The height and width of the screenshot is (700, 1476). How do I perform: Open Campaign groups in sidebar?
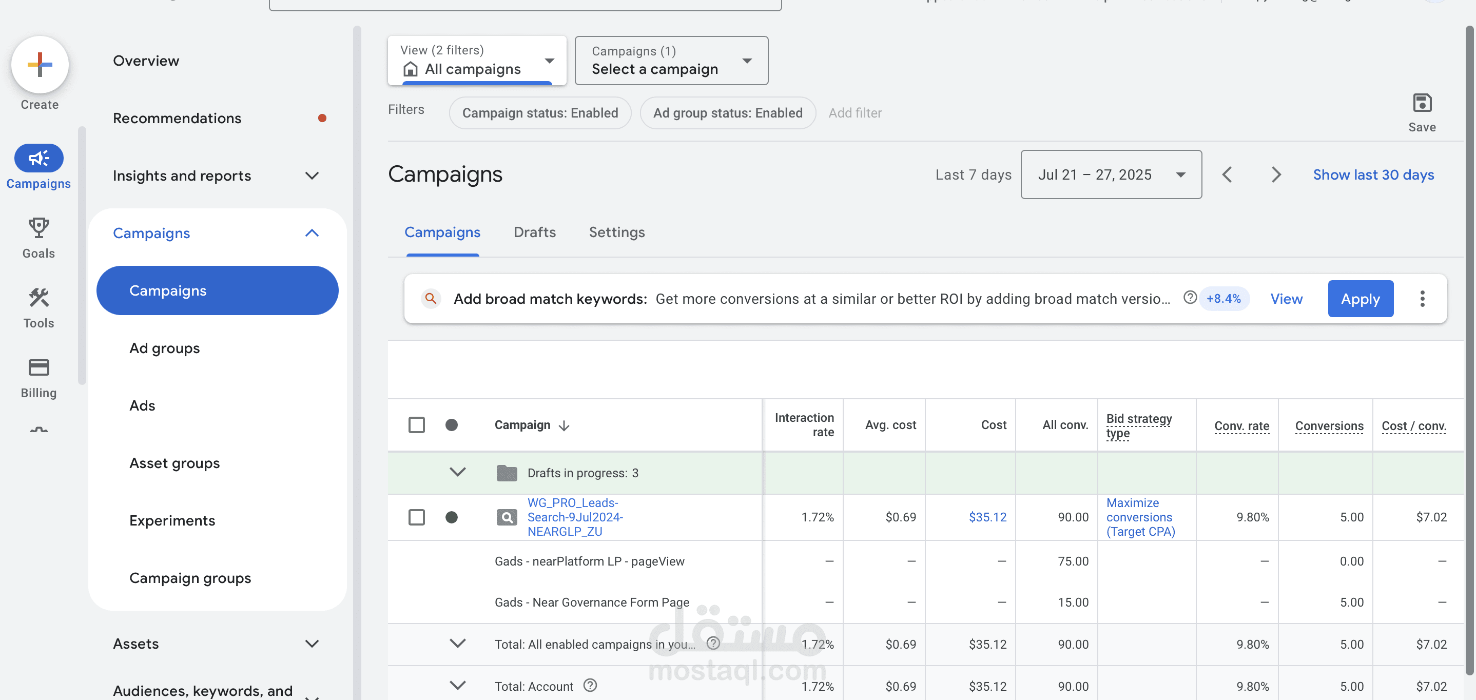click(190, 578)
